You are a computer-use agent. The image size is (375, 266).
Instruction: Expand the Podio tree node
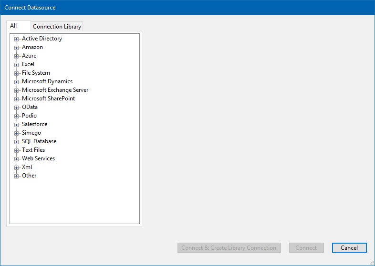pyautogui.click(x=16, y=116)
